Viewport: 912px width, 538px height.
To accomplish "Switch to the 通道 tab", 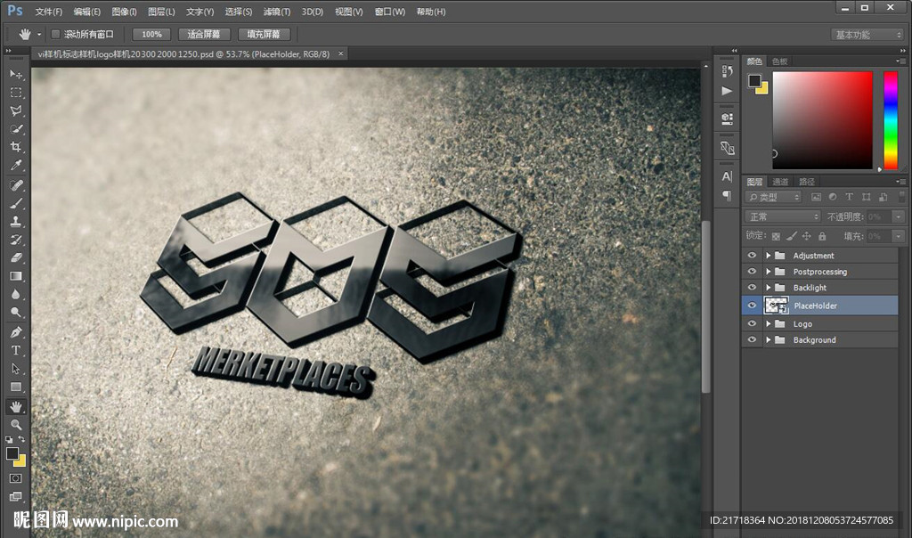I will click(x=780, y=182).
